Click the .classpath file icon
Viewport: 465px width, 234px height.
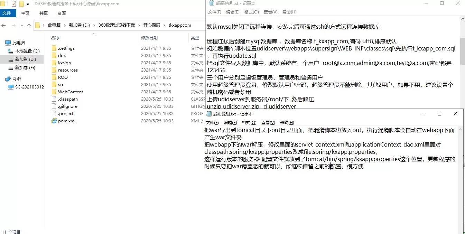point(54,99)
